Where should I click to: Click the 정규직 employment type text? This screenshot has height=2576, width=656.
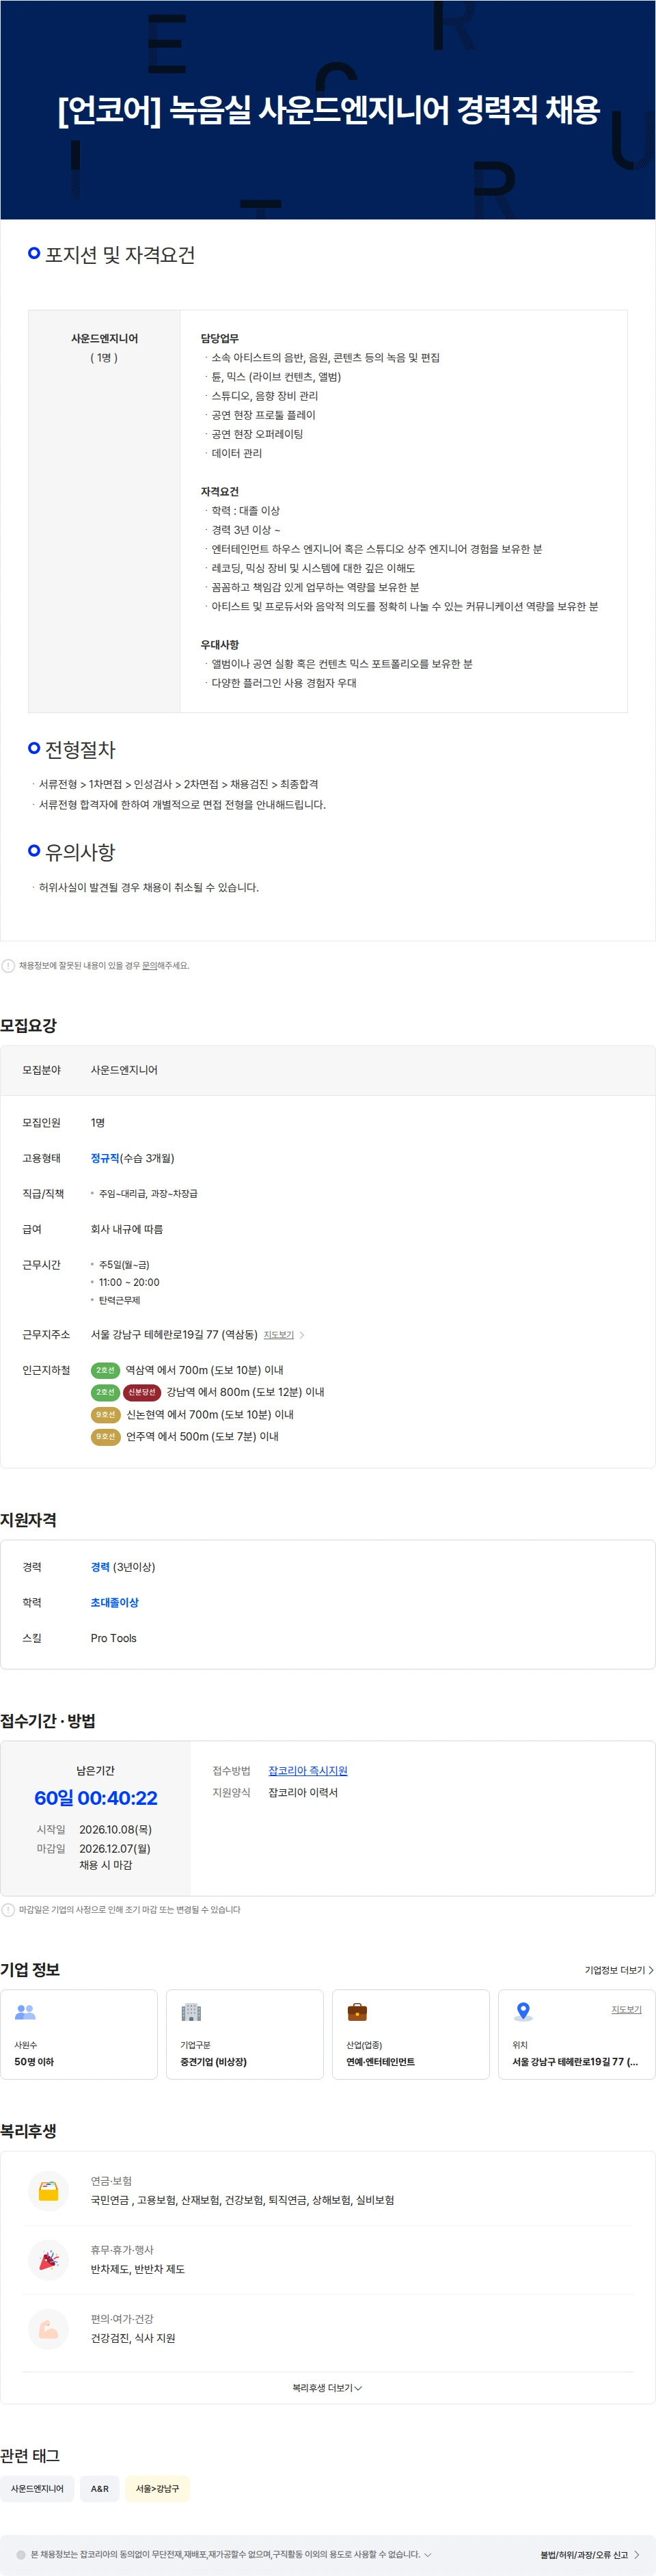105,1158
